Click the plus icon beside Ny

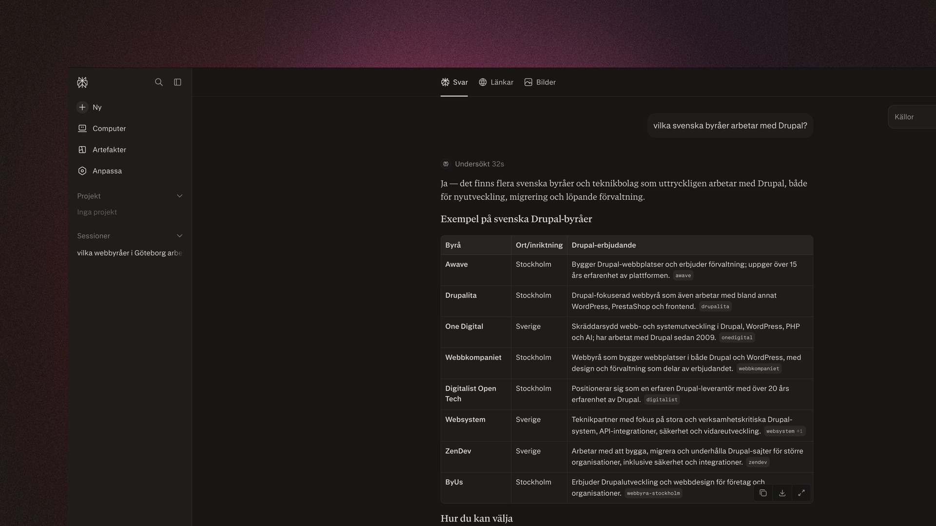coord(82,107)
